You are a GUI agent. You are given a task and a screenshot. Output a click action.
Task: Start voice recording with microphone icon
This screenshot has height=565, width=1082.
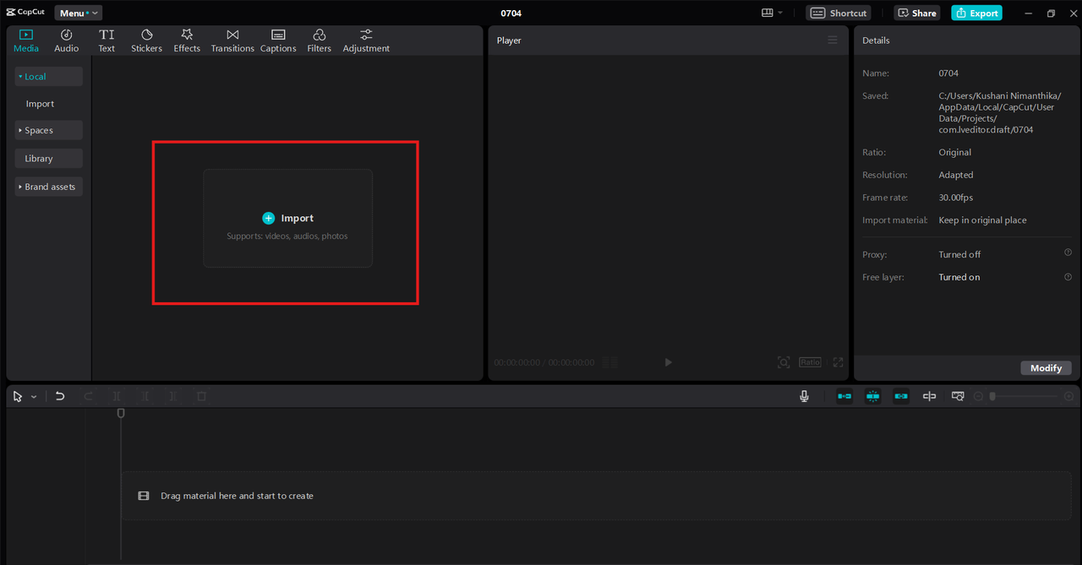click(804, 396)
